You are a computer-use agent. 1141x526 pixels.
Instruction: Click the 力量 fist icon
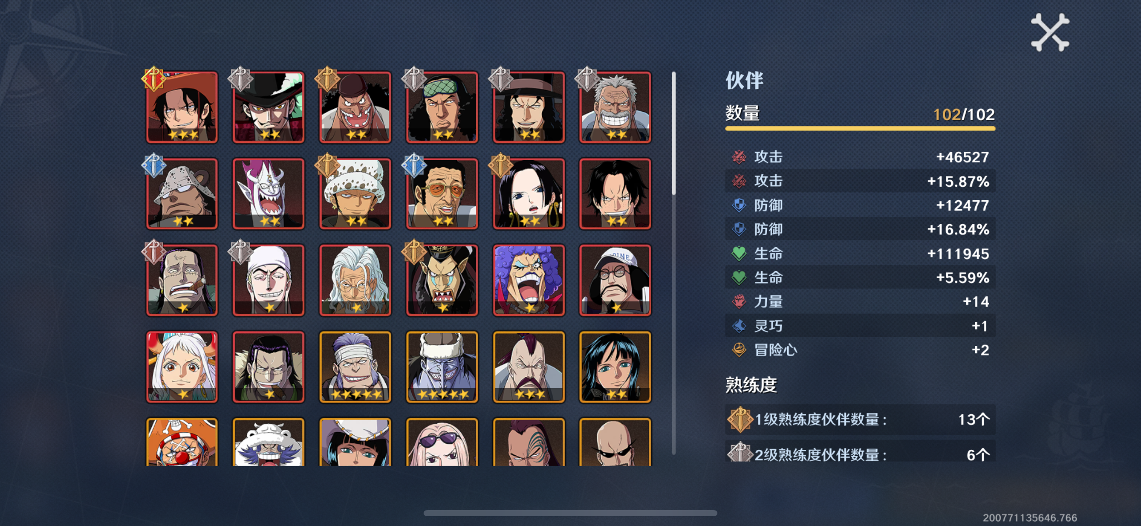pyautogui.click(x=738, y=301)
